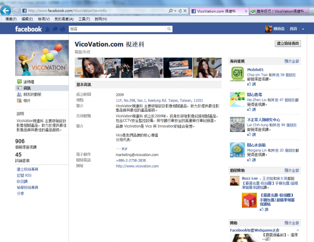
Task: Like the Happy Aquarium page with thumbs-up
Action: click(252, 160)
